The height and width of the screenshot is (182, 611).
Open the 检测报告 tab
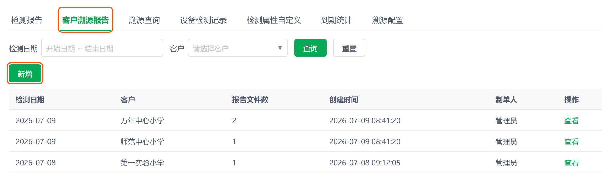[x=27, y=20]
